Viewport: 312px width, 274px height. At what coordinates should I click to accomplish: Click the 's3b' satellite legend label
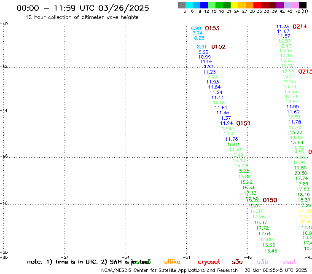(x=262, y=262)
